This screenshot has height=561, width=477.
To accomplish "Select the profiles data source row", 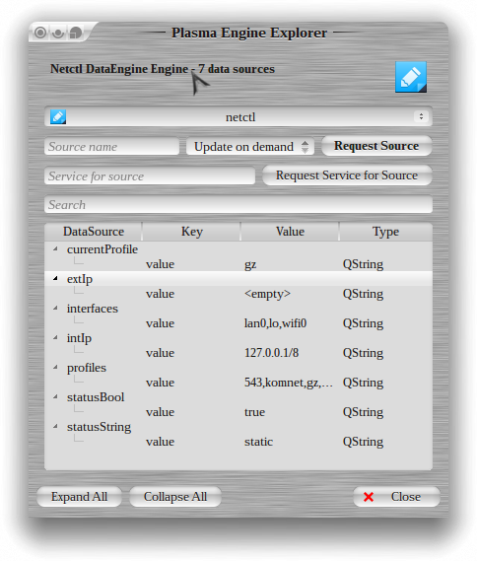I will [238, 368].
